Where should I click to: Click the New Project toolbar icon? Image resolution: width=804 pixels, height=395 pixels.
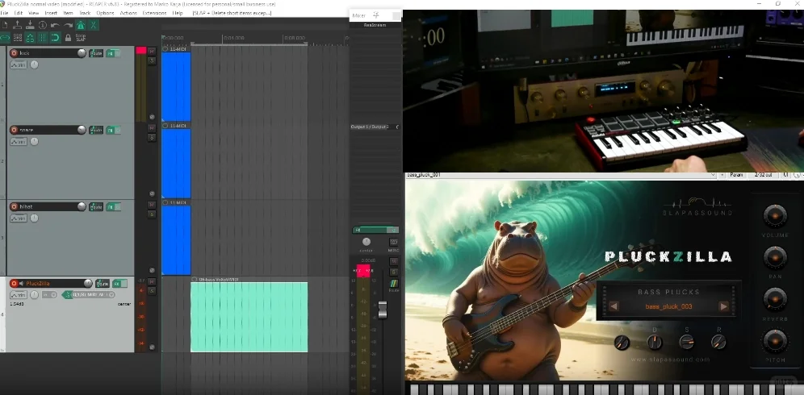point(5,25)
